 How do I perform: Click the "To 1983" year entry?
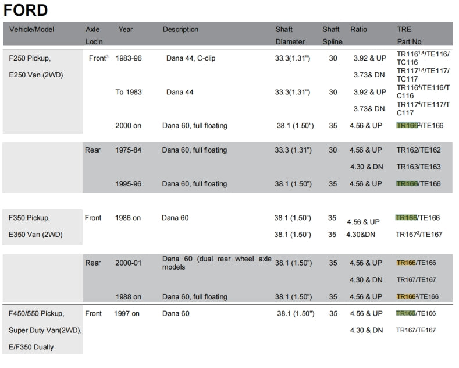pos(129,92)
